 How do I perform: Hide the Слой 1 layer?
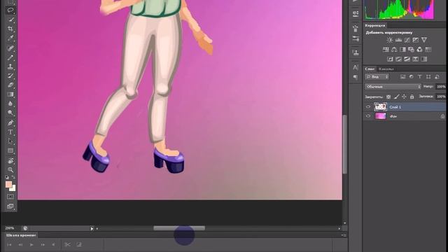click(x=368, y=107)
